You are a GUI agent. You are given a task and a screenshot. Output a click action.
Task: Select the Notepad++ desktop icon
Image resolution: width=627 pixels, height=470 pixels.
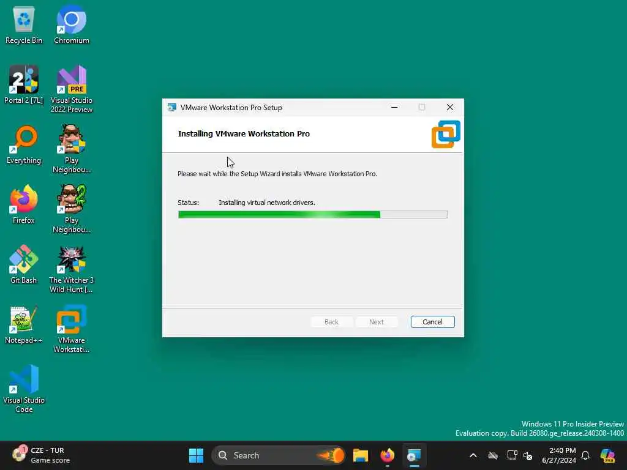24,324
